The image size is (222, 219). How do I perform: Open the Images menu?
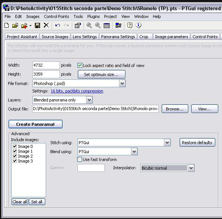point(33,16)
